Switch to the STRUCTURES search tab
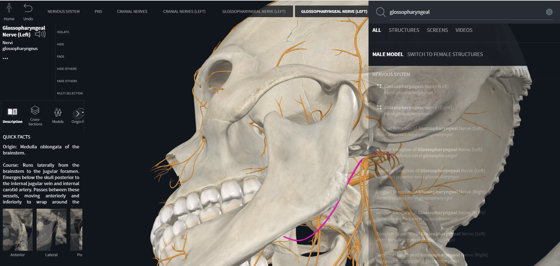This screenshot has height=266, width=560. [x=404, y=30]
